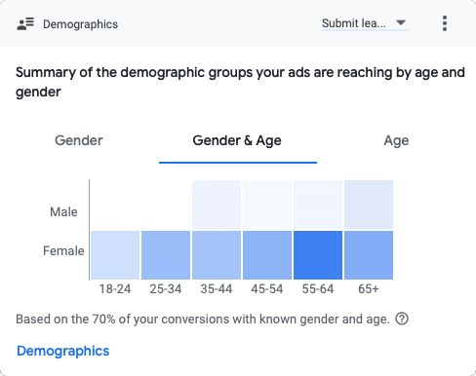The image size is (476, 376).
Task: Click the 'Based on the 70%' note
Action: click(x=203, y=320)
